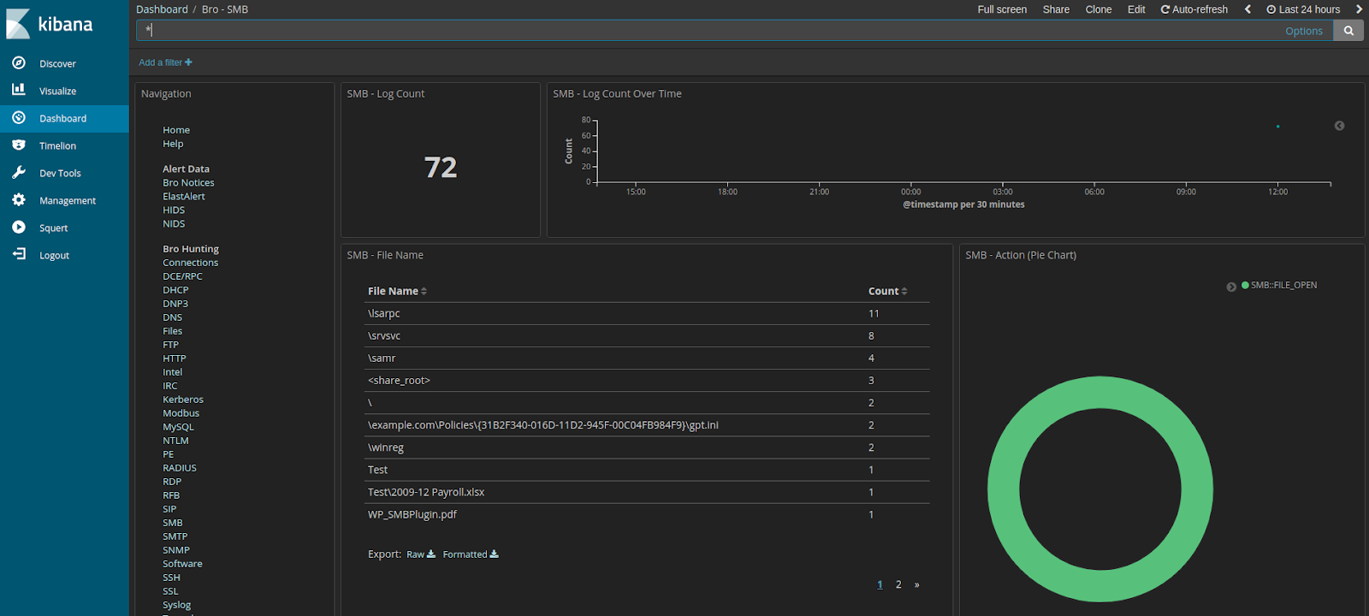Open the Kibana logo home
The width and height of the screenshot is (1369, 616).
coord(50,24)
